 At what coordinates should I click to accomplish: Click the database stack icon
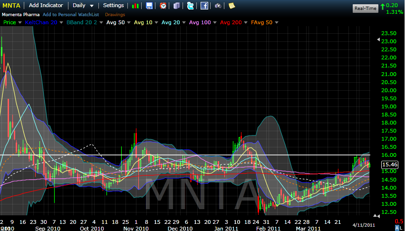(x=177, y=6)
